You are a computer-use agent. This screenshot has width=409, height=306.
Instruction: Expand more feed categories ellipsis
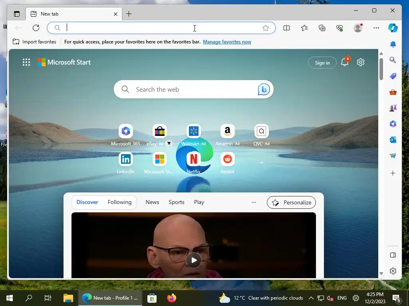254,202
